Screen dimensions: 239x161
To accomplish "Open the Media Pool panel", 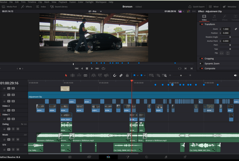I will pyautogui.click(x=10, y=7).
